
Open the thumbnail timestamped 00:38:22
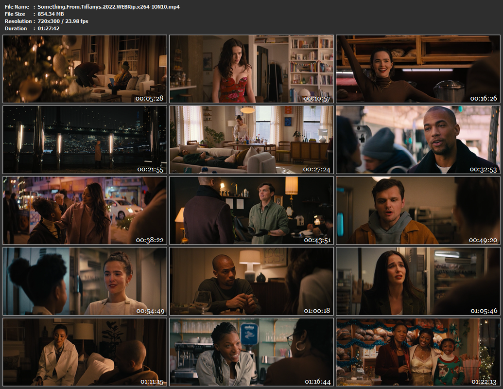coord(85,210)
